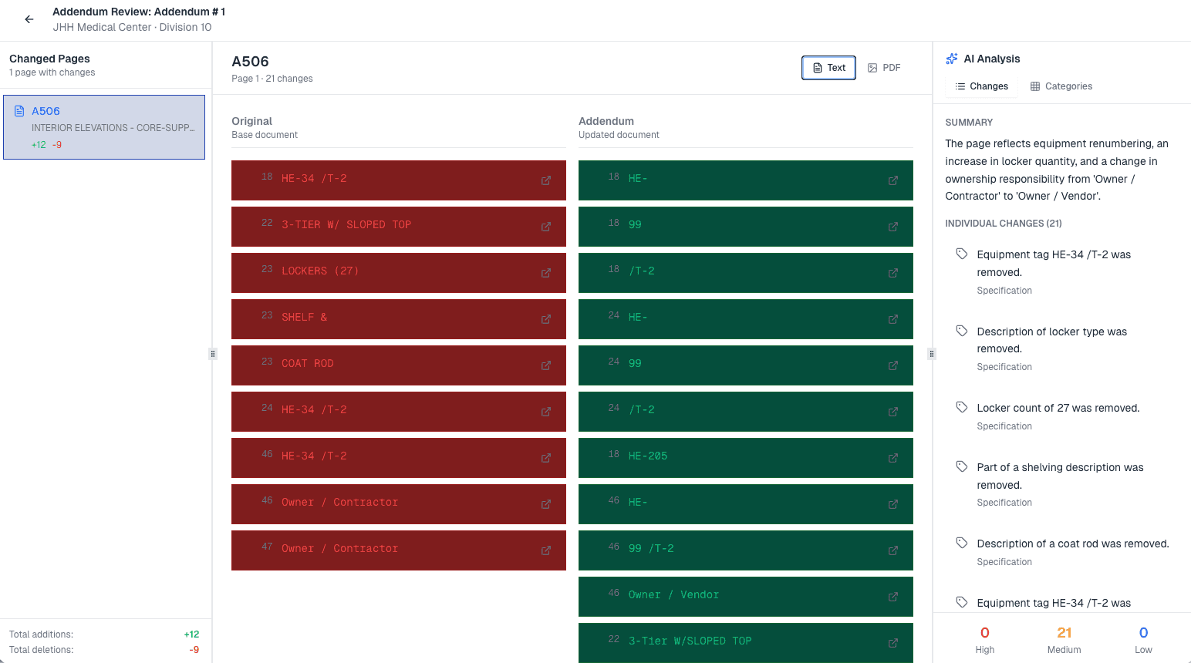Switch to Text view mode

(x=828, y=68)
